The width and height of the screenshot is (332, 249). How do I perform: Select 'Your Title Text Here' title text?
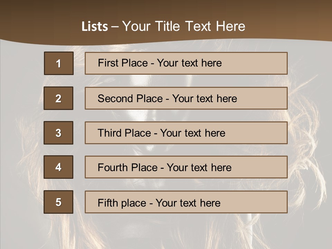pos(184,27)
